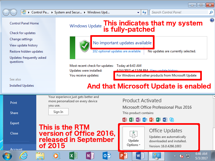Viewport: 215px width, 161px height.
Task: Click the address bar refresh button
Action: (144, 12)
